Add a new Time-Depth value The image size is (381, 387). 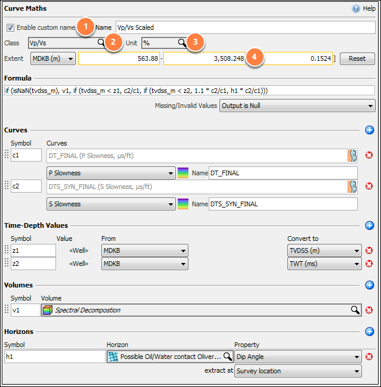(370, 225)
